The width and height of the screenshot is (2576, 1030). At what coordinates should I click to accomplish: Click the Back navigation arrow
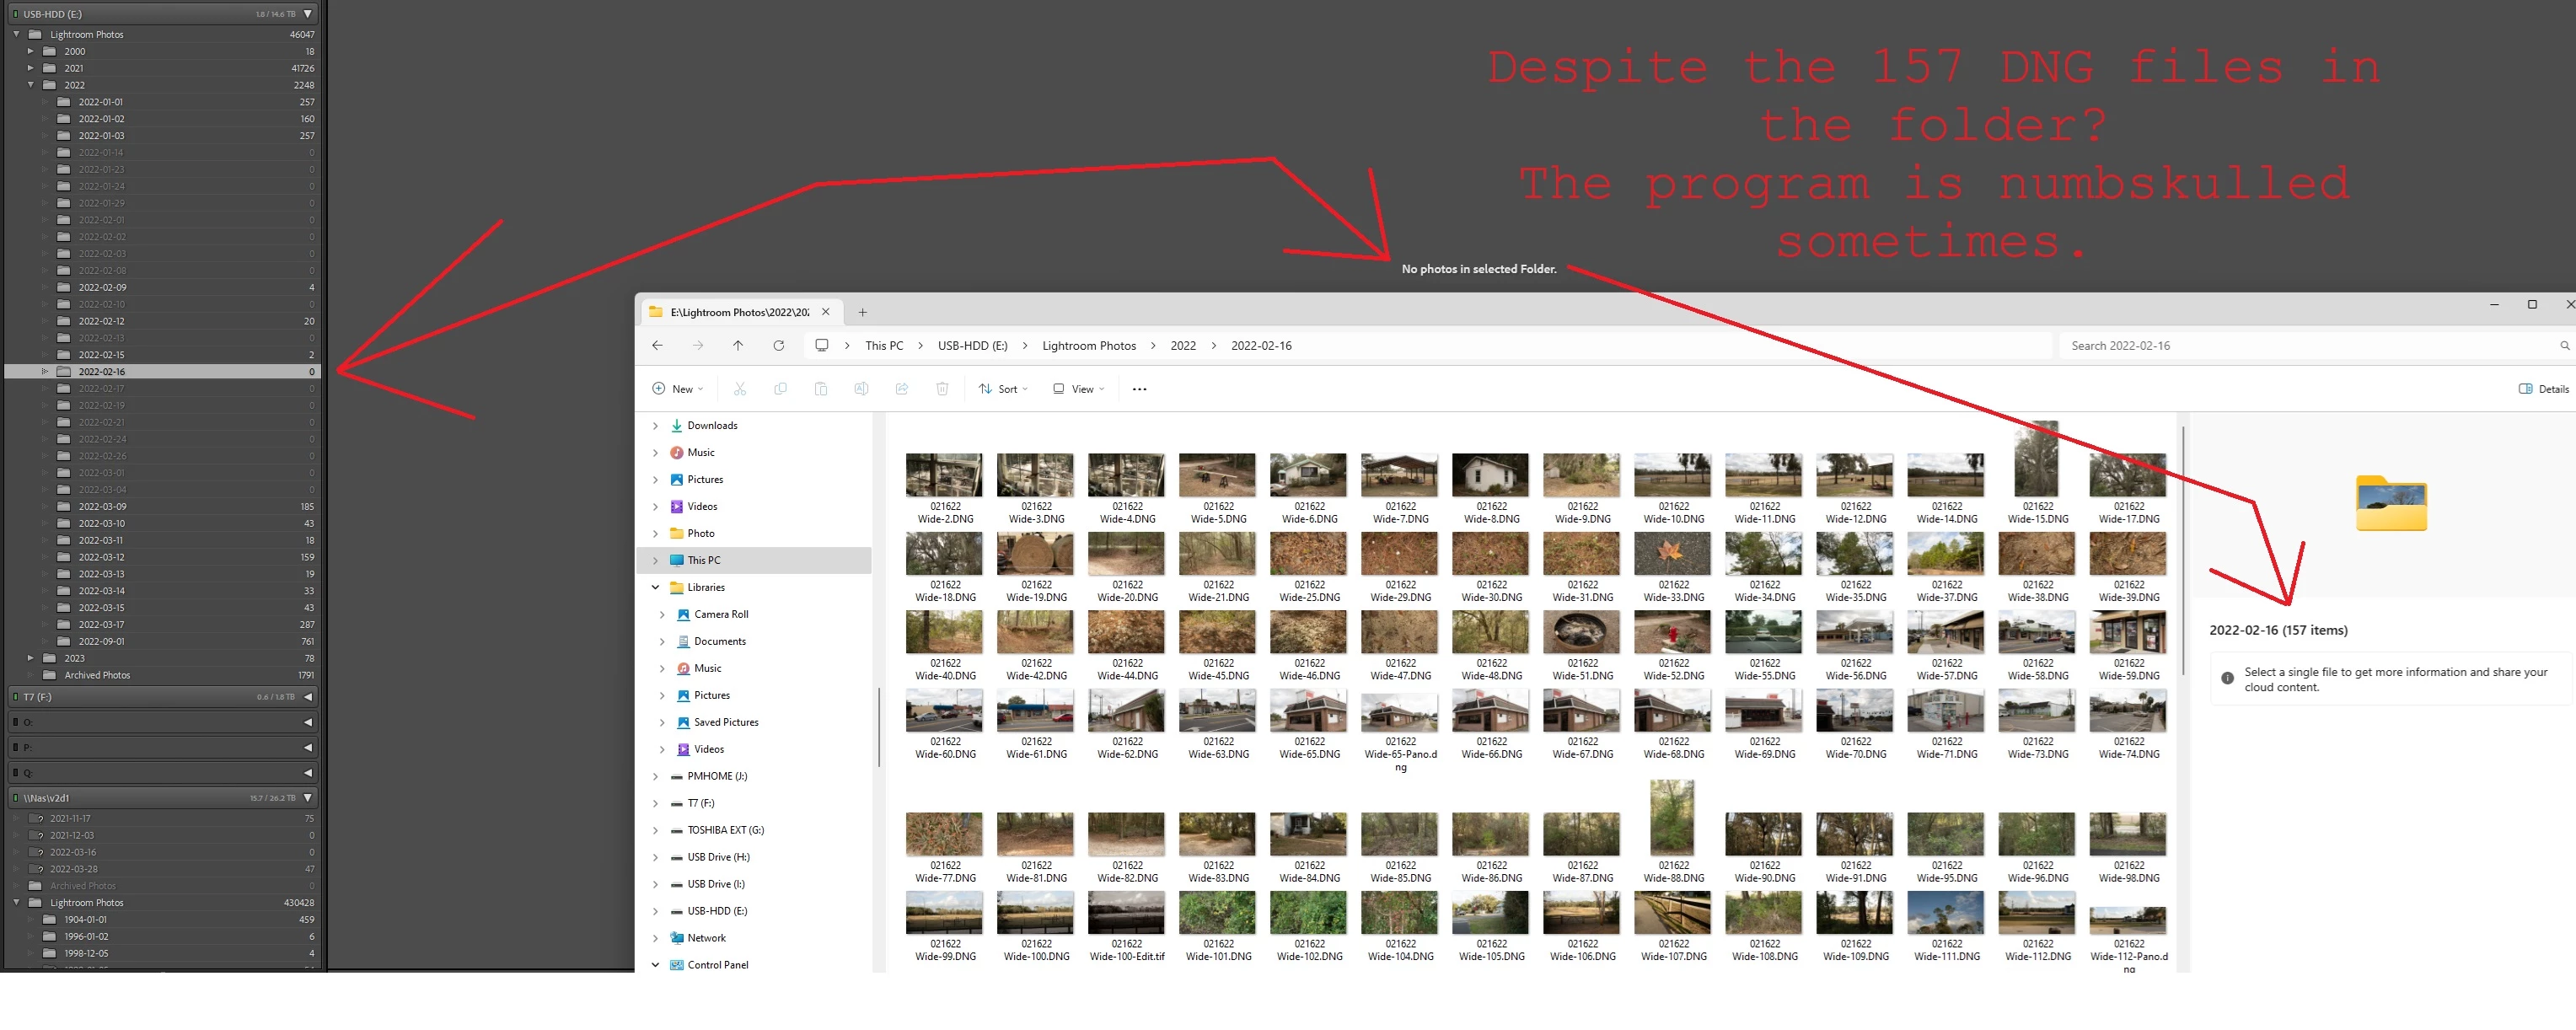coord(657,346)
